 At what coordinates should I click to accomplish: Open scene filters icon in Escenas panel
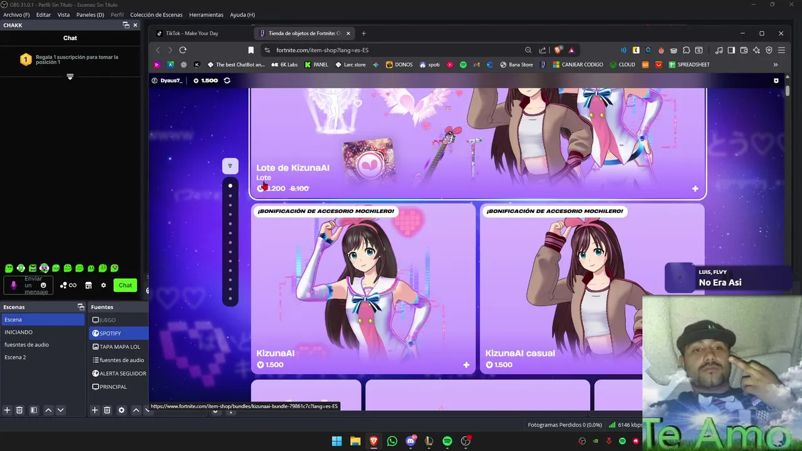click(x=34, y=410)
